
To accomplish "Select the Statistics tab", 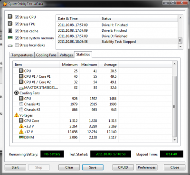I will coord(83,55).
